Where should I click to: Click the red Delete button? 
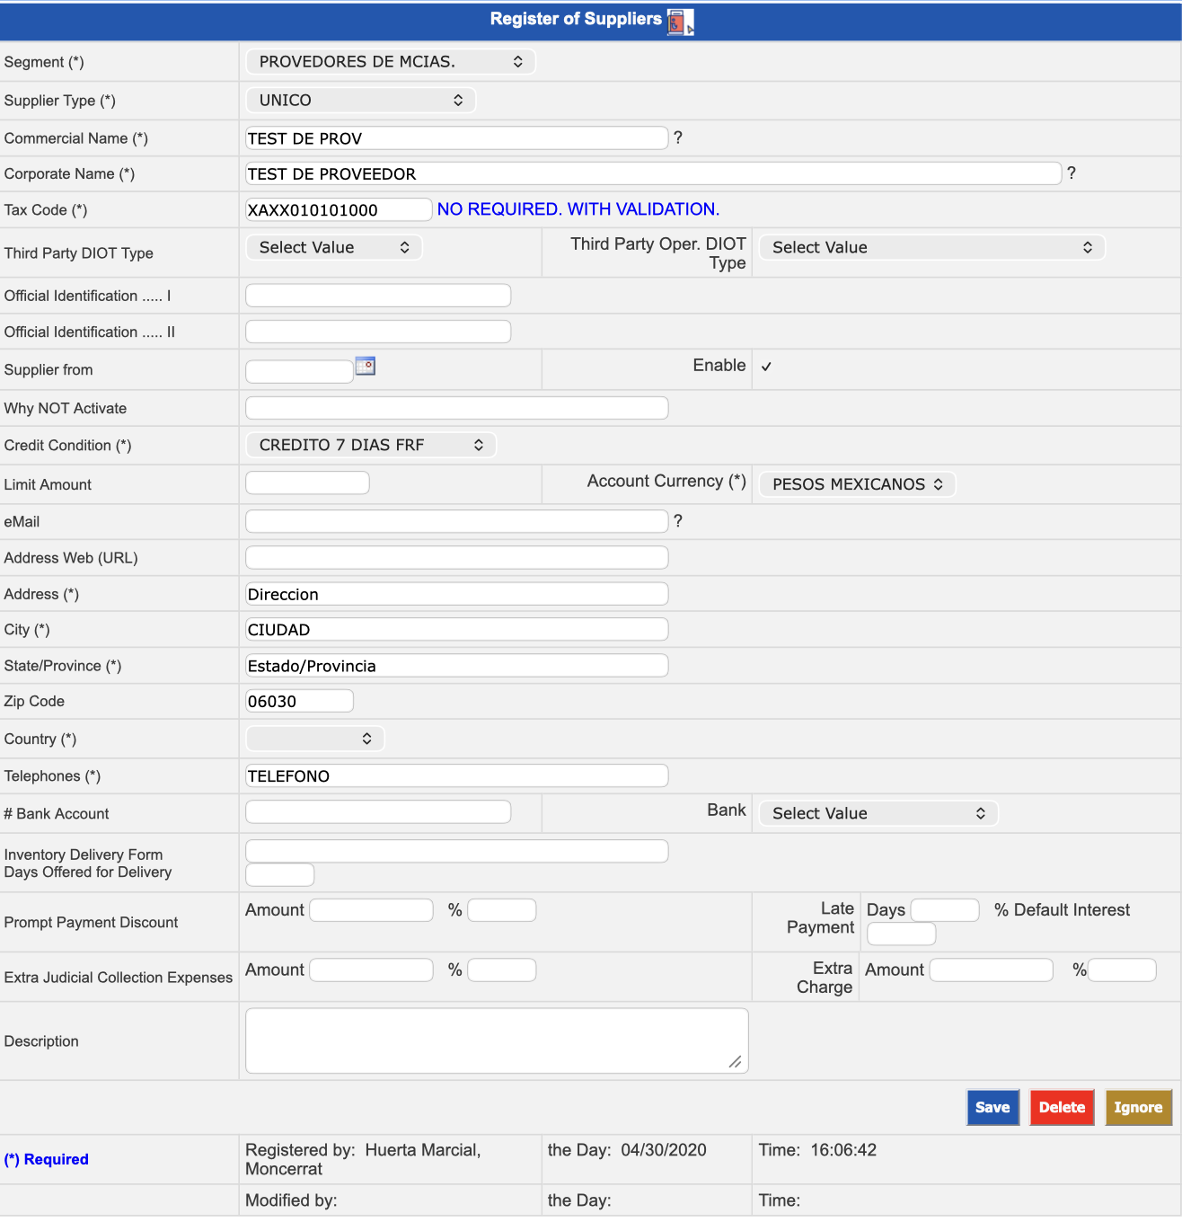coord(1062,1108)
